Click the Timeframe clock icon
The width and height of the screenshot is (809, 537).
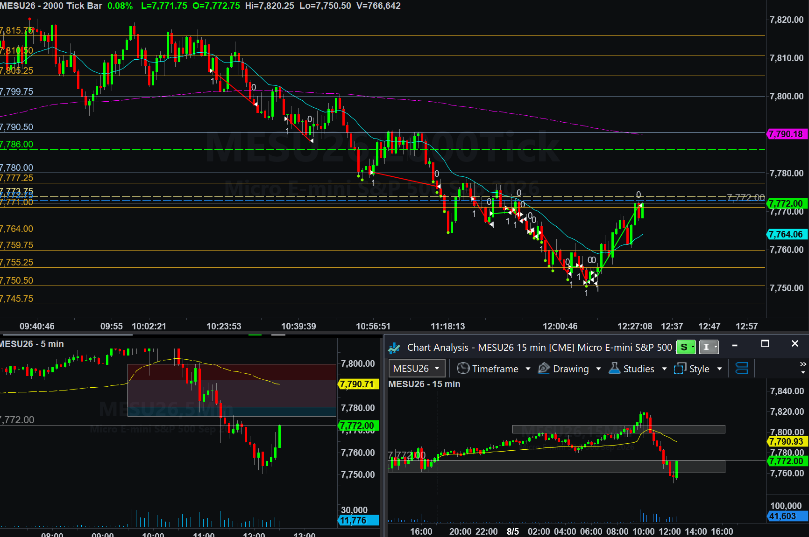pyautogui.click(x=463, y=369)
